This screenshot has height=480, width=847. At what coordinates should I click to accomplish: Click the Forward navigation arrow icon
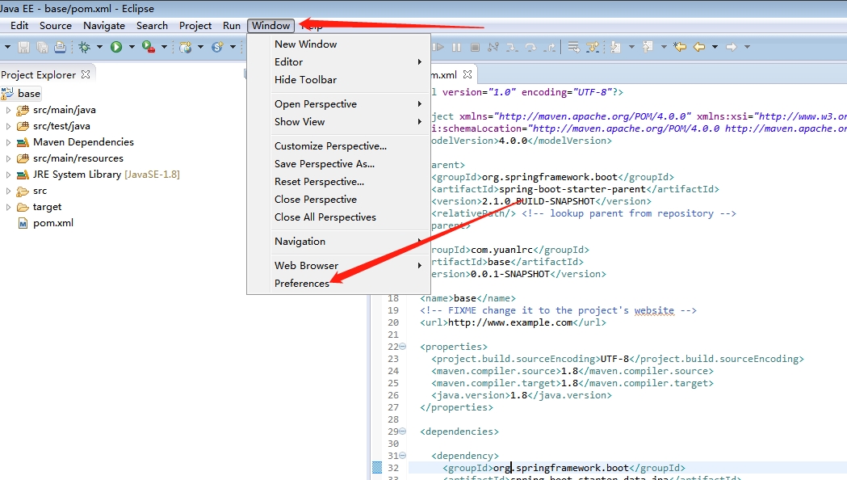click(x=732, y=47)
